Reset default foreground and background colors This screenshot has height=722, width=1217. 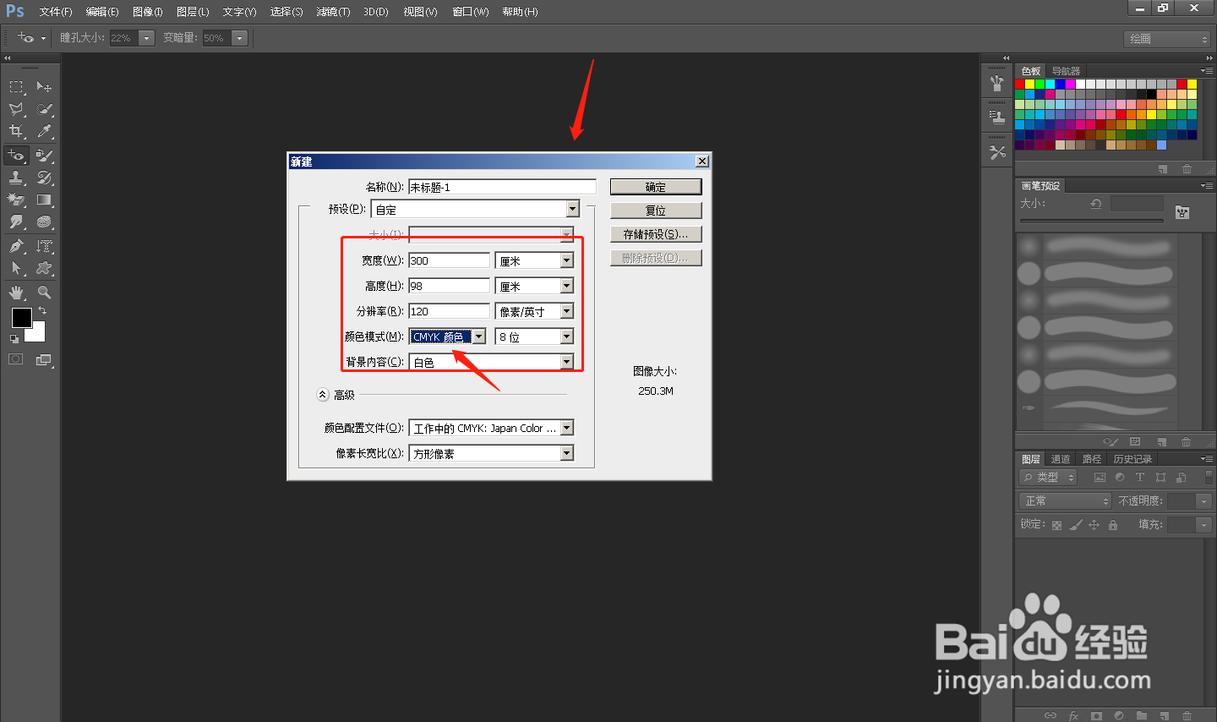[x=14, y=339]
